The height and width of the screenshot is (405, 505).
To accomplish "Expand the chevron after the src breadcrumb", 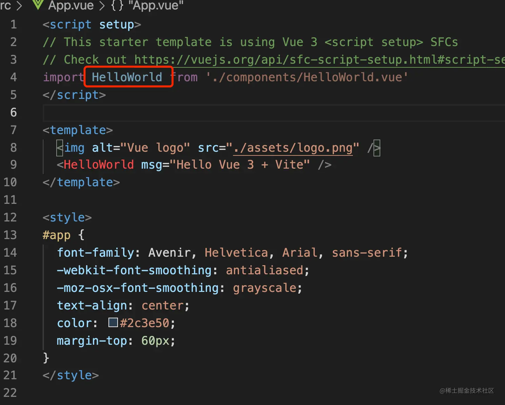I will click(19, 5).
